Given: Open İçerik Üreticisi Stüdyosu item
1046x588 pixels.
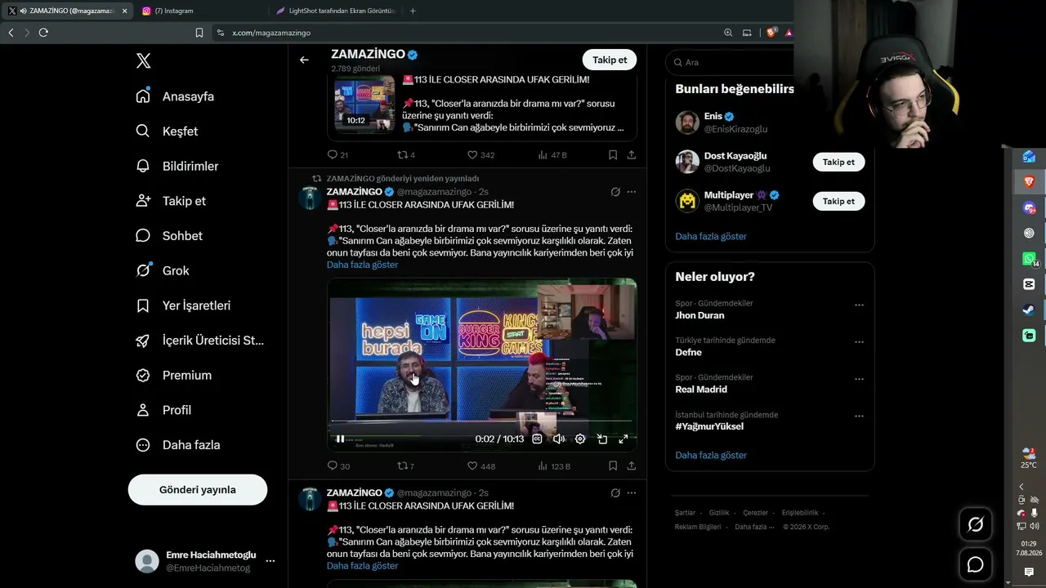Looking at the screenshot, I should pyautogui.click(x=199, y=341).
